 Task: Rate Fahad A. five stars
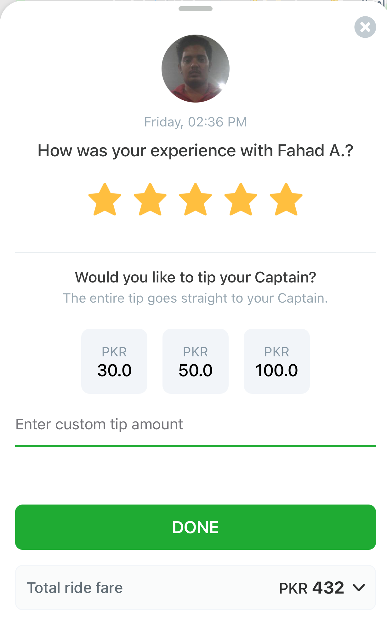click(x=286, y=200)
